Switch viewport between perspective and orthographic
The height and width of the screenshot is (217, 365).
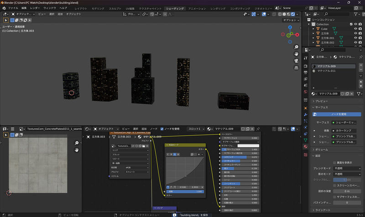tap(297, 68)
